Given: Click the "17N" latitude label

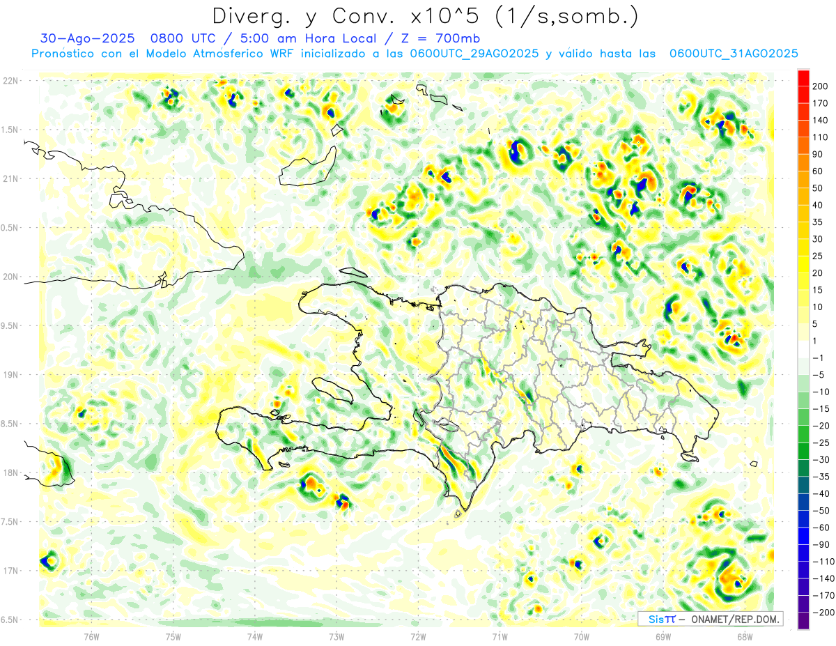Looking at the screenshot, I should pyautogui.click(x=10, y=571).
